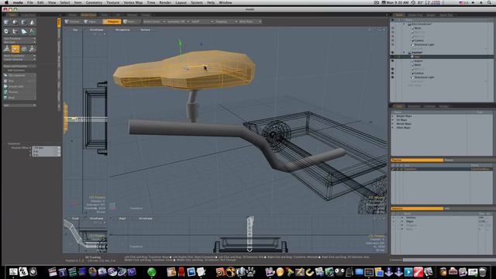Open Finder from the Dock
The width and height of the screenshot is (496, 279).
point(13,271)
